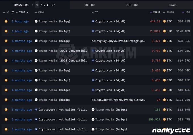Open Crypto.com Hot Wallet sender, 150 BTC row
Viewport: 193px width, 135px height.
coord(63,110)
